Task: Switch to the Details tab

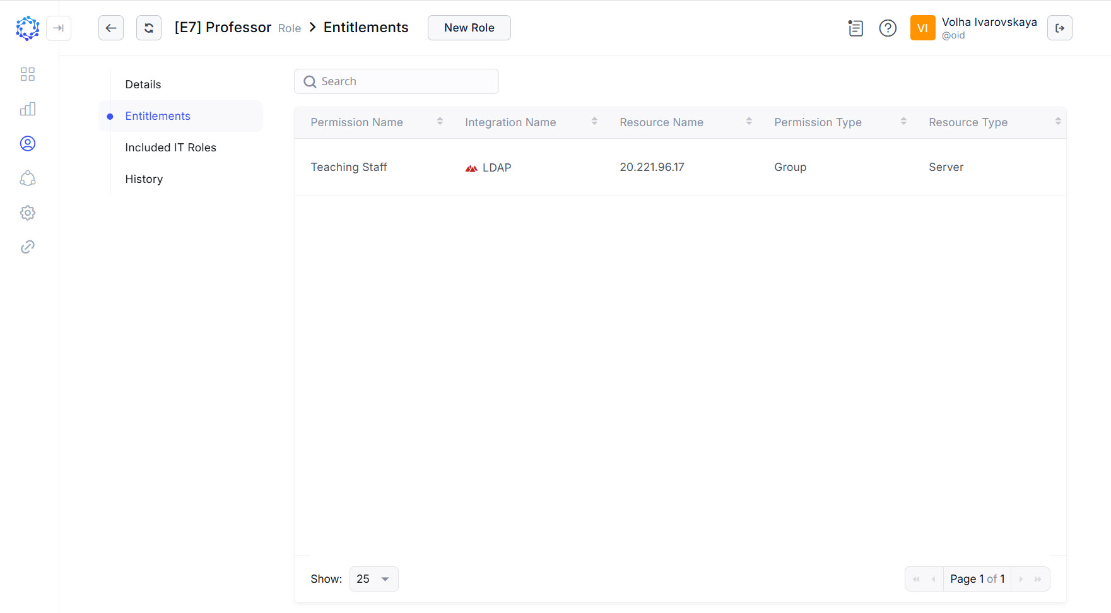Action: point(143,85)
